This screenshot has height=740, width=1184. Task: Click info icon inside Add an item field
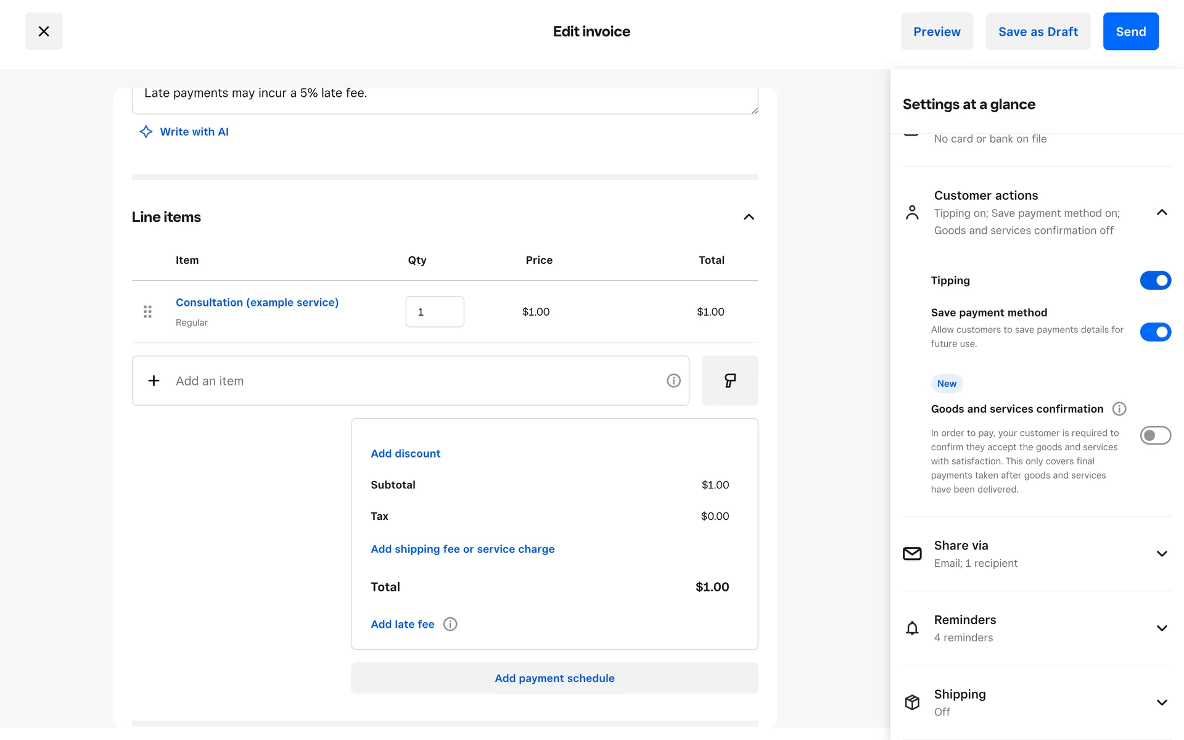coord(673,380)
